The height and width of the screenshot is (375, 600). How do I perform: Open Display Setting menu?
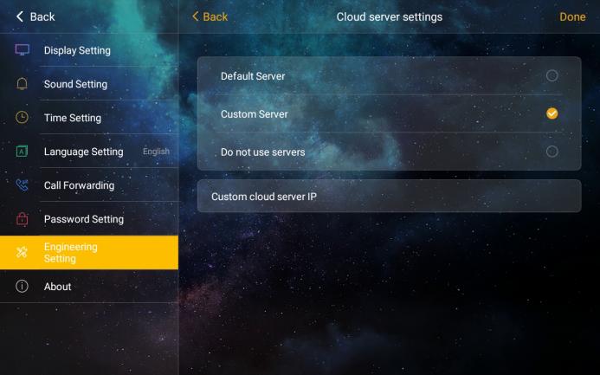(x=89, y=50)
